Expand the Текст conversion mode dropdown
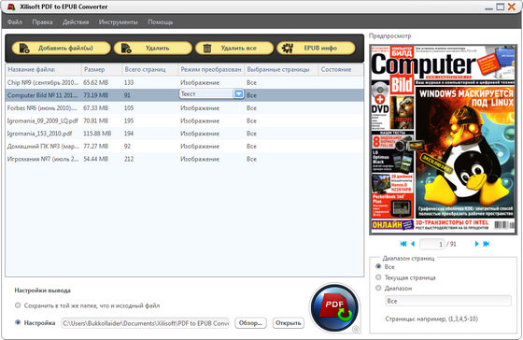 click(238, 94)
